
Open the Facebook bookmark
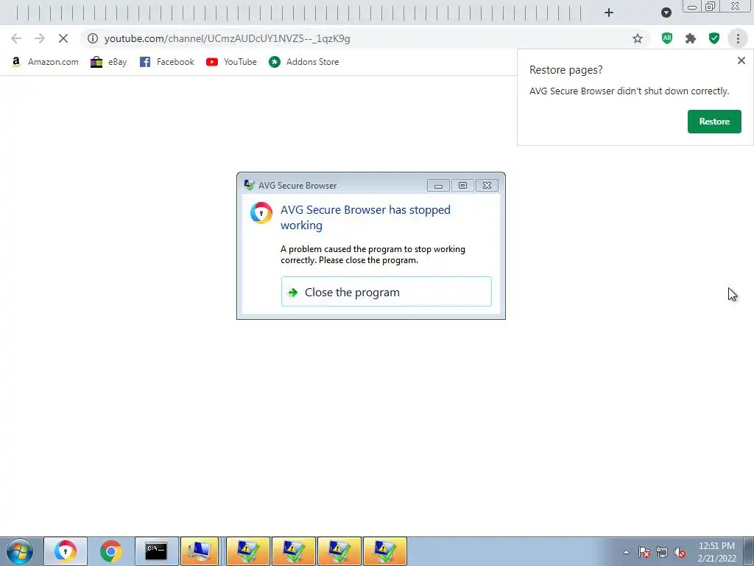[167, 62]
